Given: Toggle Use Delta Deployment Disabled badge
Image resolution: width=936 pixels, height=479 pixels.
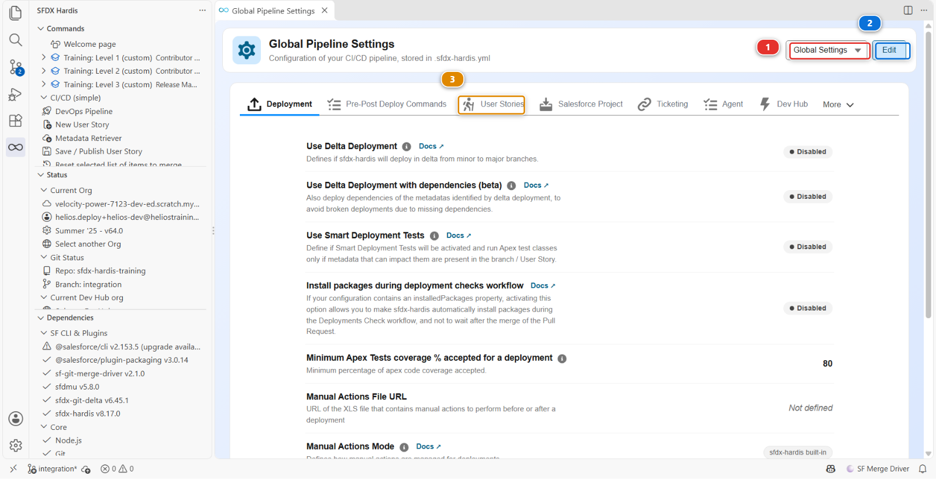Looking at the screenshot, I should tap(808, 152).
